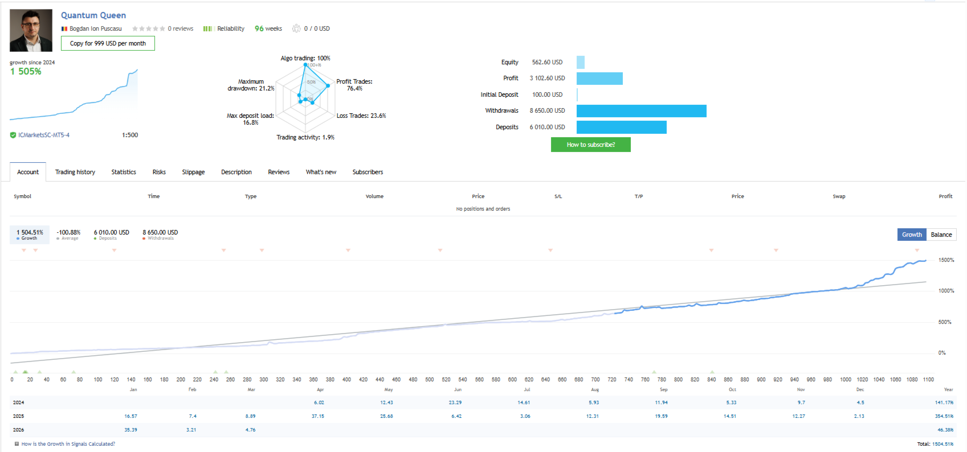This screenshot has width=967, height=452.
Task: Open the Quantum Queen signal title link
Action: pos(93,15)
